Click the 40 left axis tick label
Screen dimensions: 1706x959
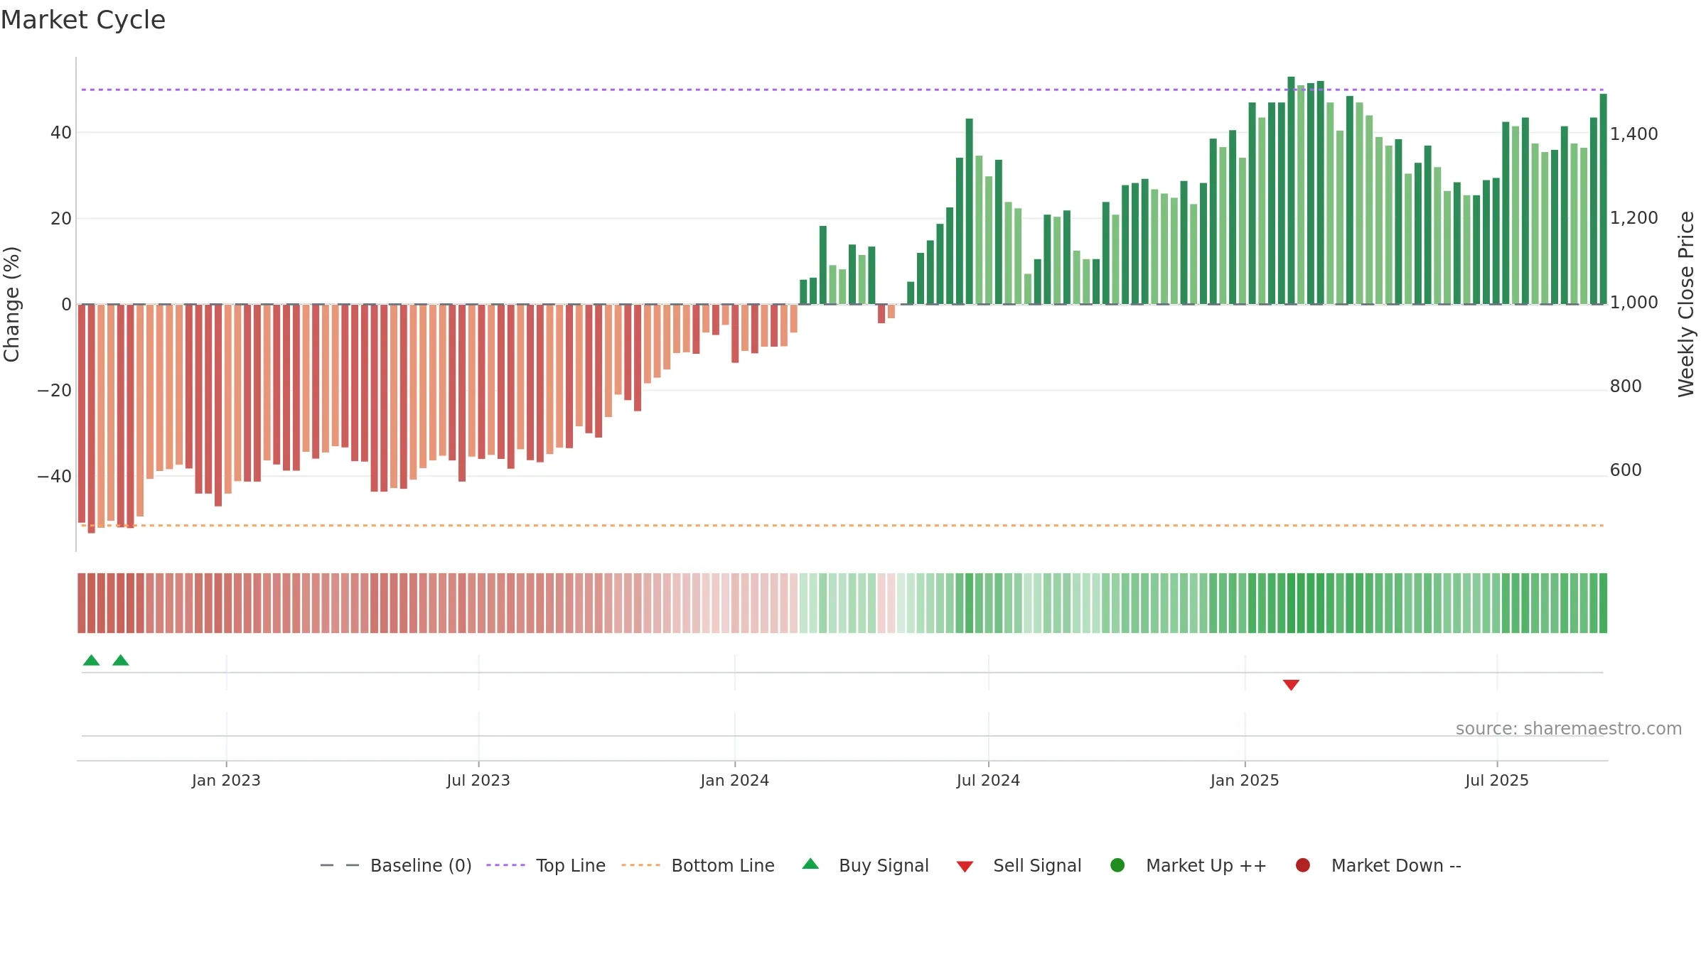coord(61,133)
